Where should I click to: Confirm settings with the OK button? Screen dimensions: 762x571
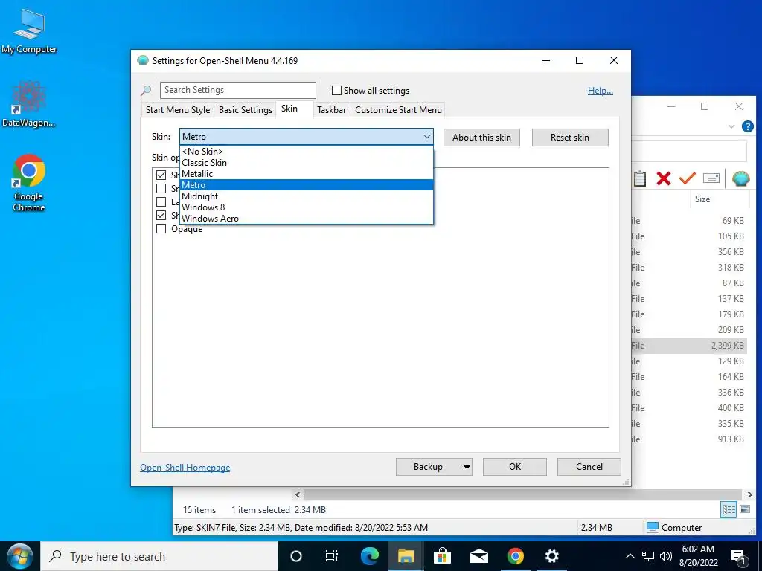[x=515, y=467]
